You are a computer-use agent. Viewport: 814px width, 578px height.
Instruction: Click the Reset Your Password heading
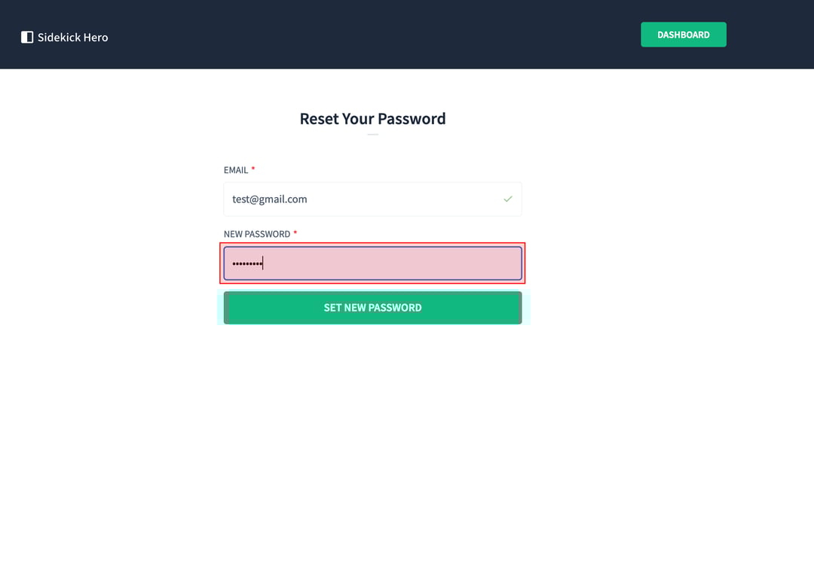[372, 119]
